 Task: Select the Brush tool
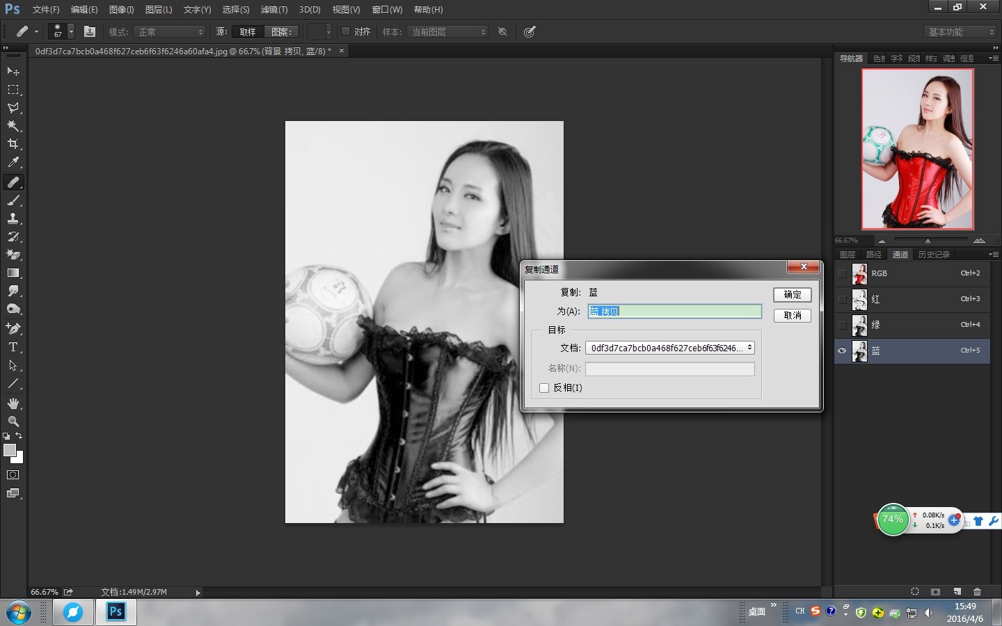coord(13,200)
